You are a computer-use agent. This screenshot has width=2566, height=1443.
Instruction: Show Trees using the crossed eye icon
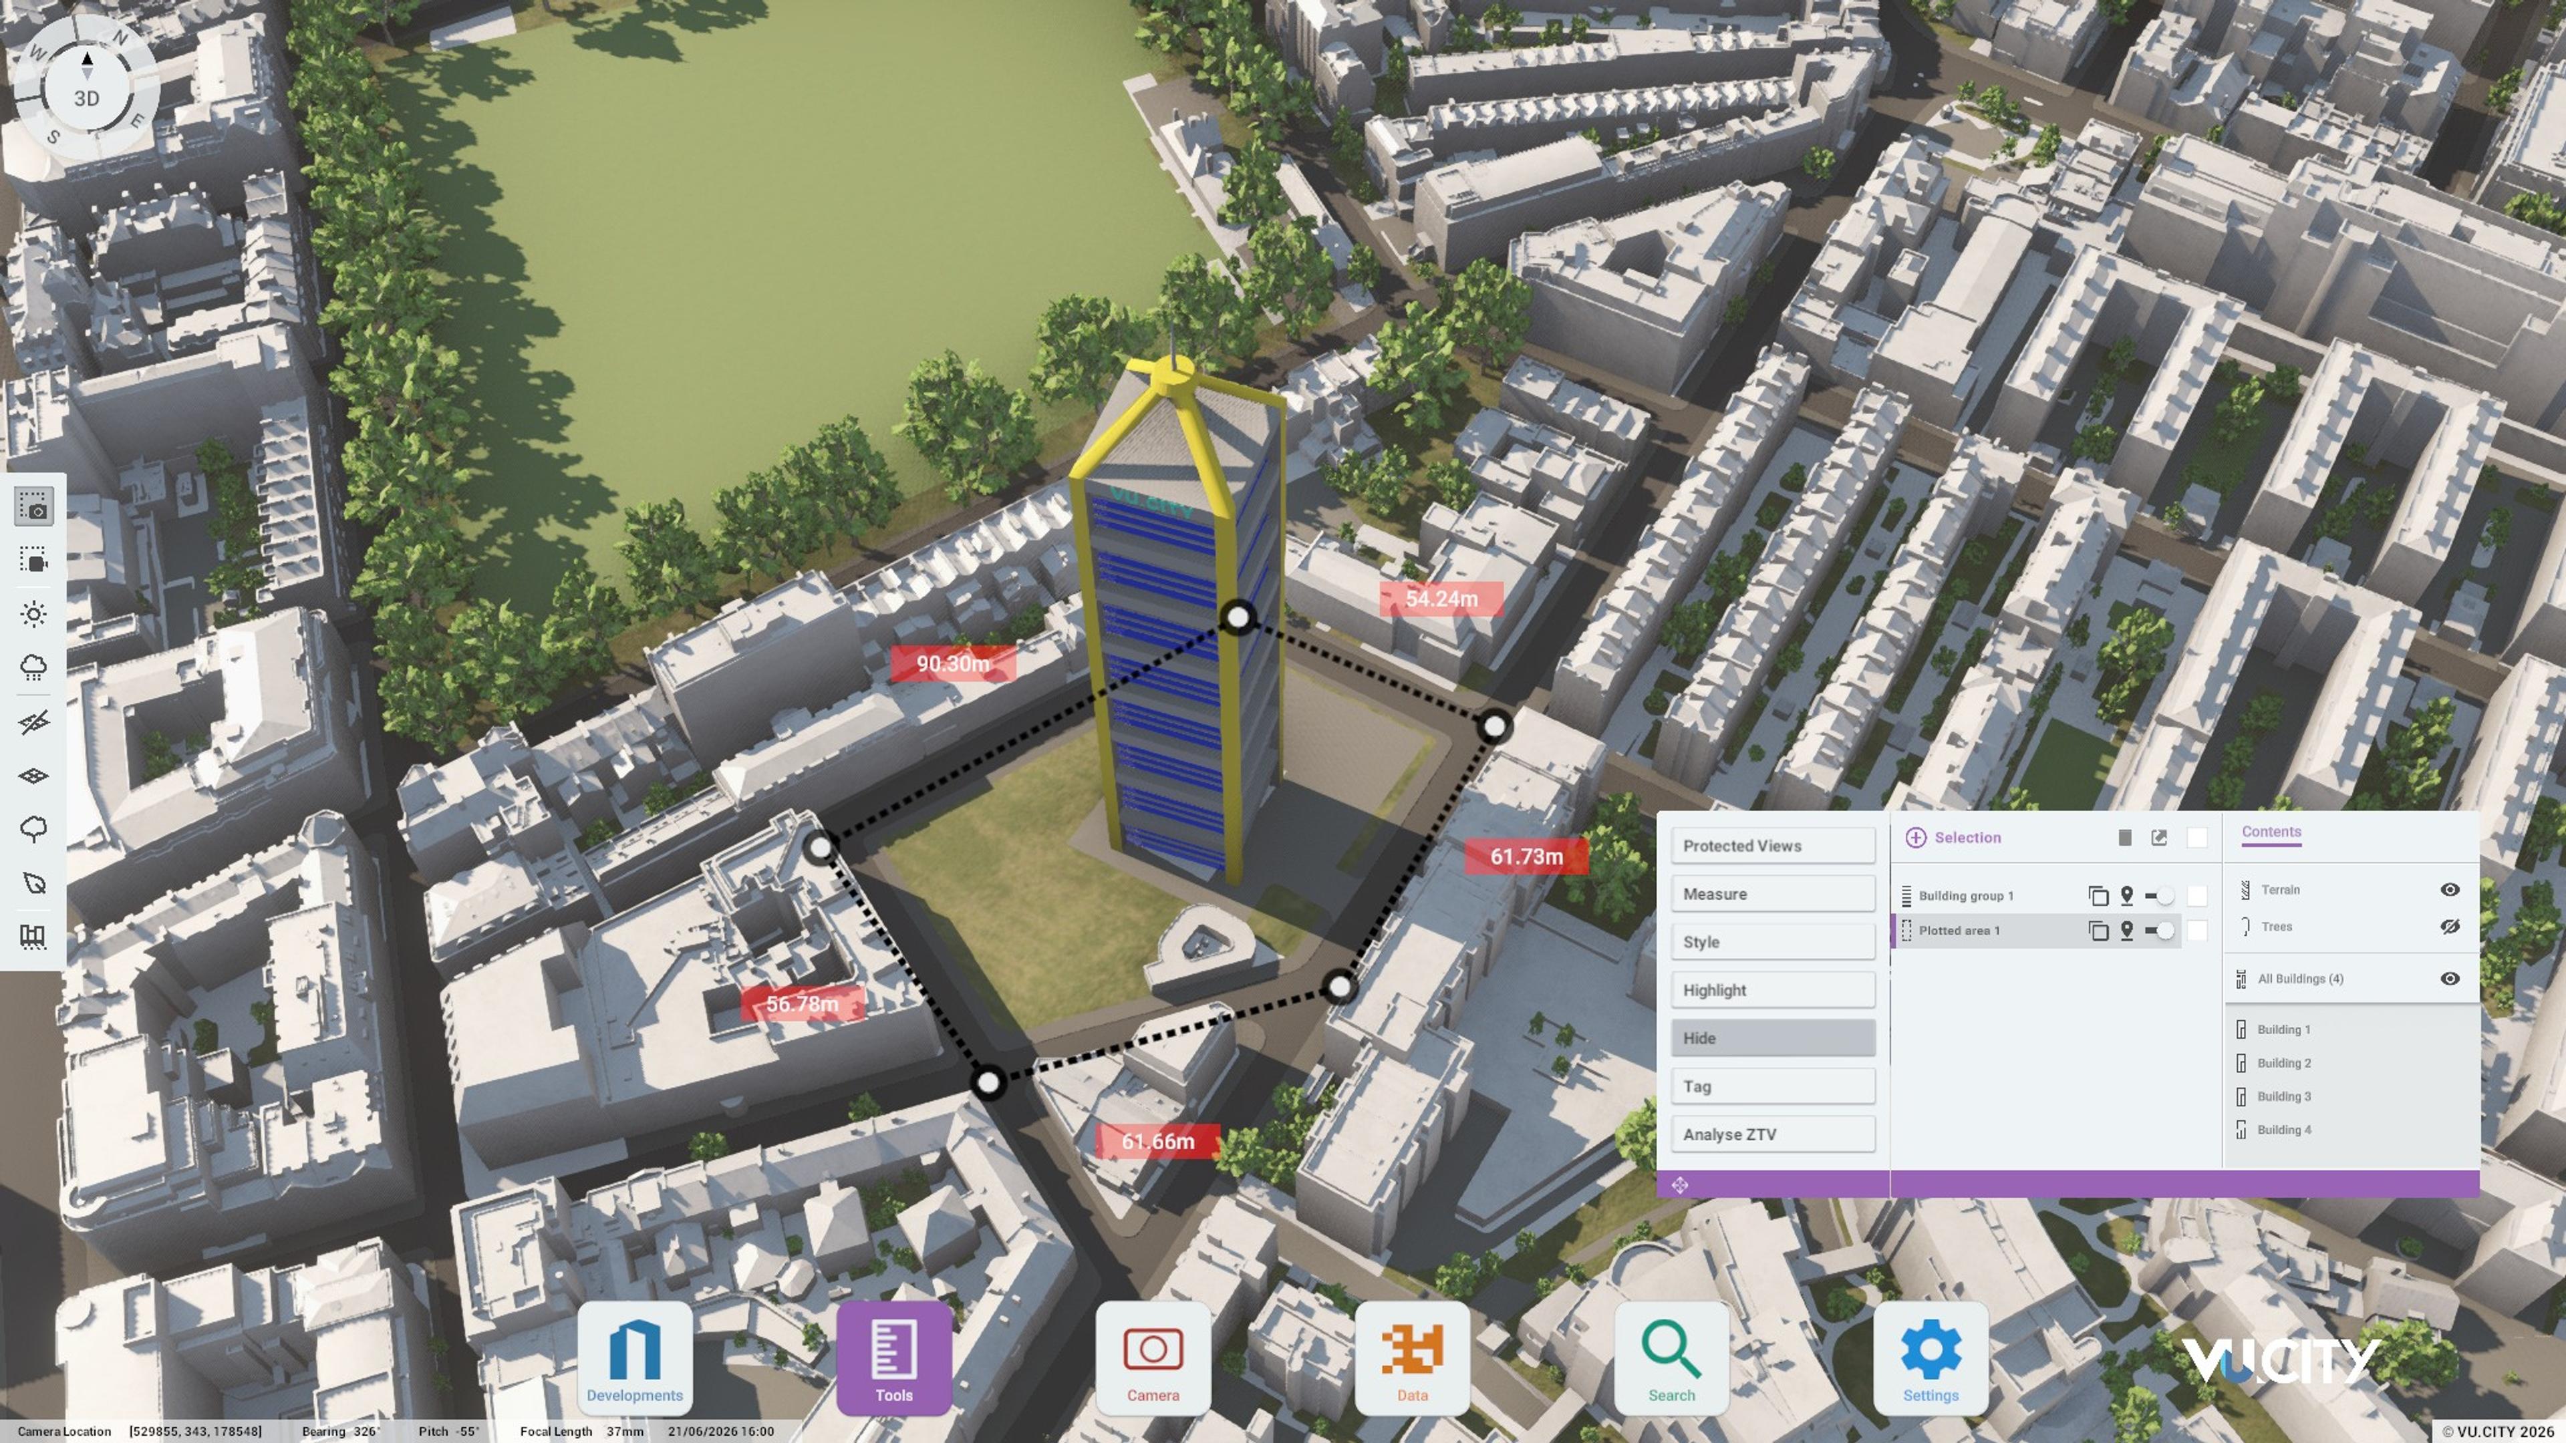(2450, 927)
